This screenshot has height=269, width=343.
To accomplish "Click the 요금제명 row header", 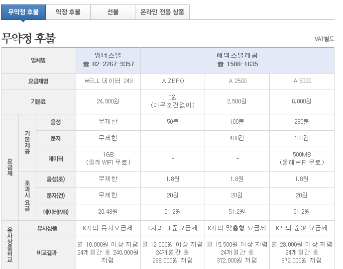I will [x=38, y=81].
